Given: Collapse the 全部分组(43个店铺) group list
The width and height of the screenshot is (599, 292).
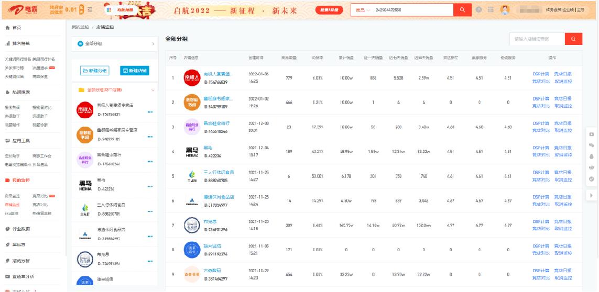Looking at the screenshot, I should tap(153, 90).
